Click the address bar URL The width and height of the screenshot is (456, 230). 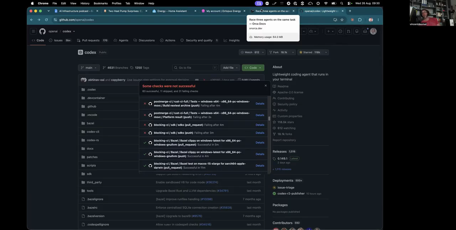[x=77, y=20]
